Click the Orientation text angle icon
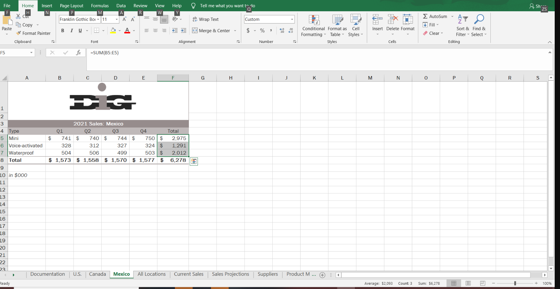 click(x=175, y=19)
